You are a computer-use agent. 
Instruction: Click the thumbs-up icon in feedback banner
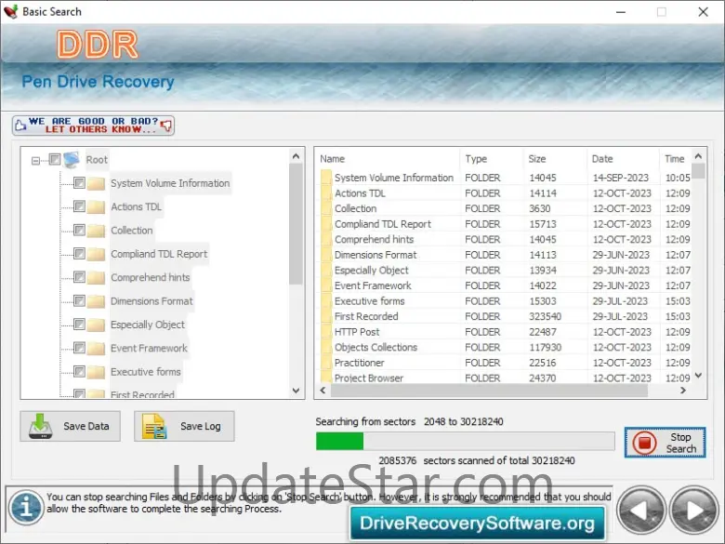(20, 125)
